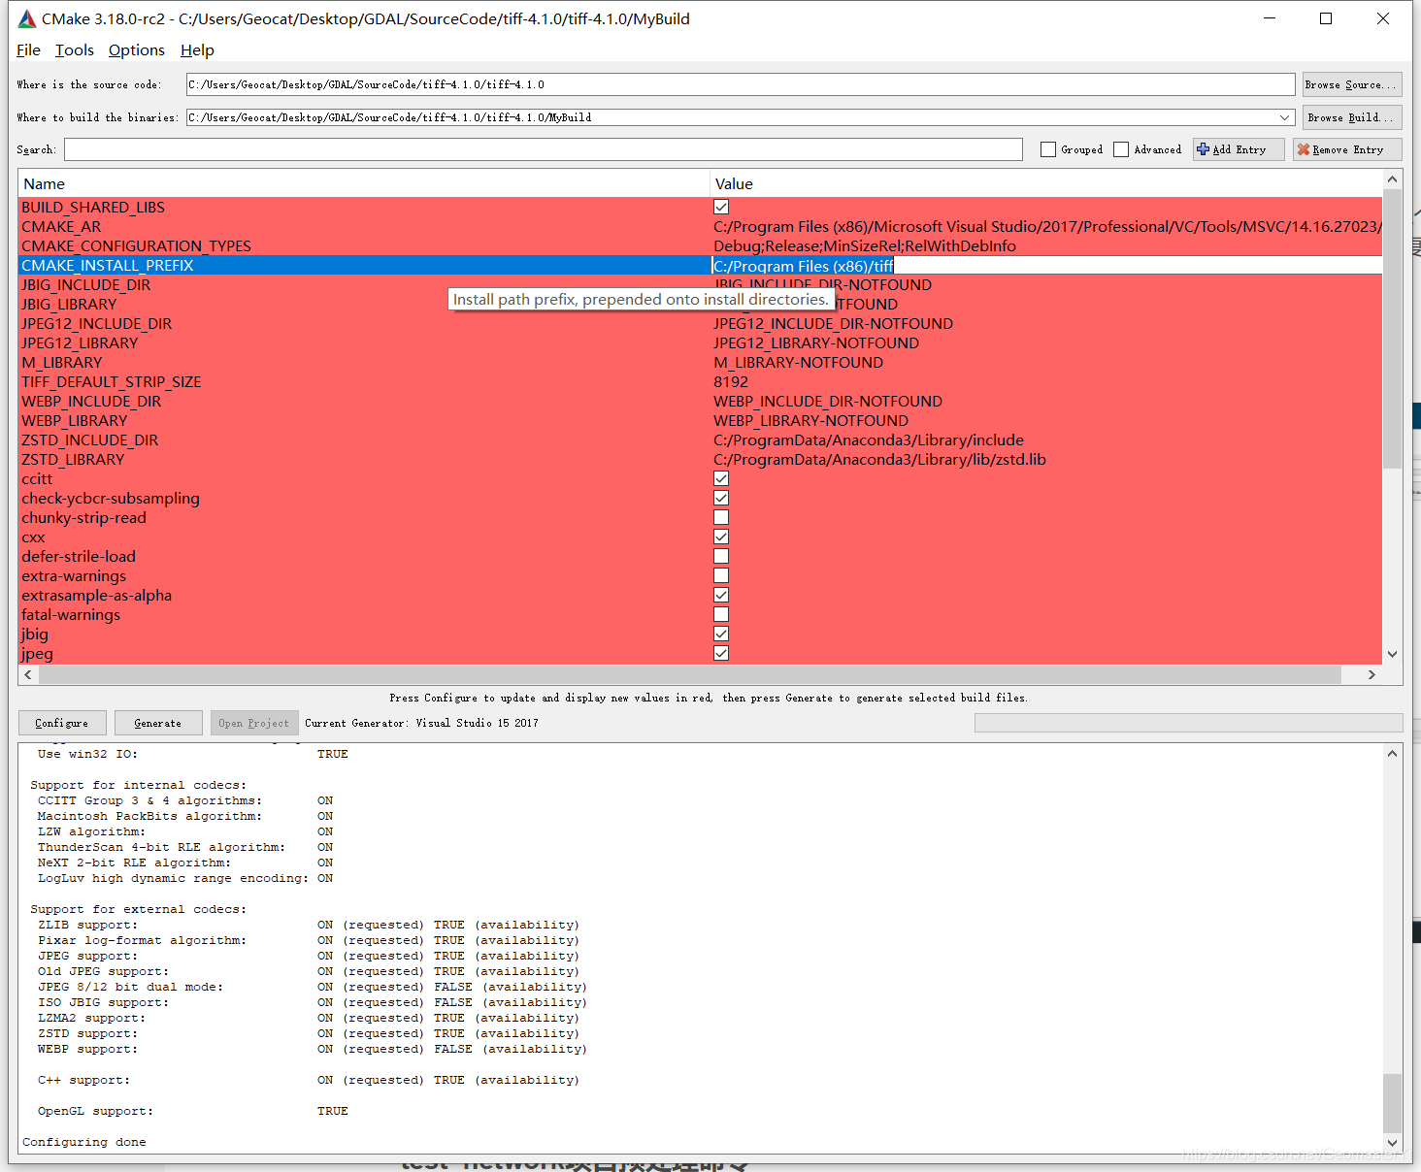This screenshot has width=1421, height=1172.
Task: Uncheck extrasample-as-alpha option
Action: pos(721,595)
